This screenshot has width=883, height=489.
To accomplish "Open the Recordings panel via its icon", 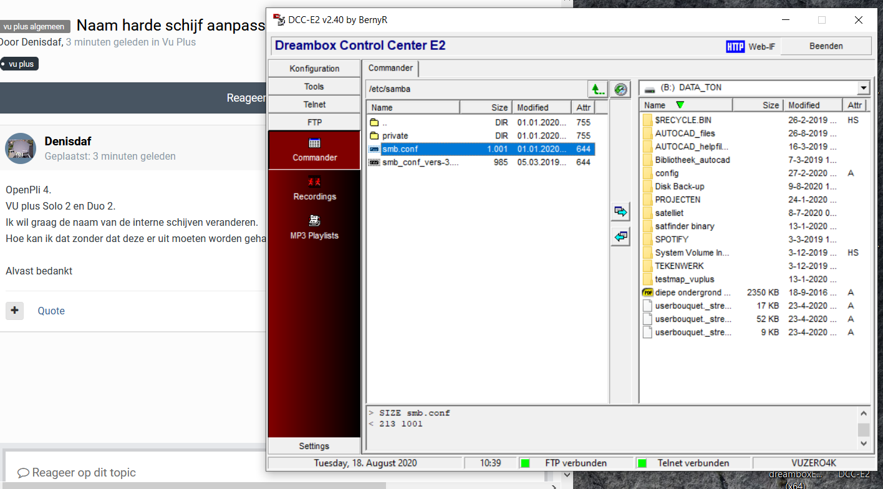I will click(x=314, y=182).
